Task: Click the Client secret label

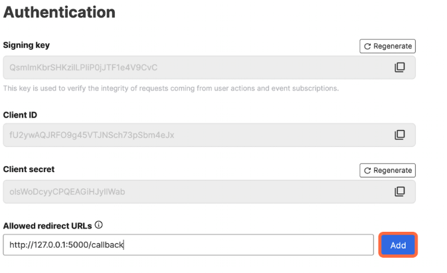Action: pos(29,169)
